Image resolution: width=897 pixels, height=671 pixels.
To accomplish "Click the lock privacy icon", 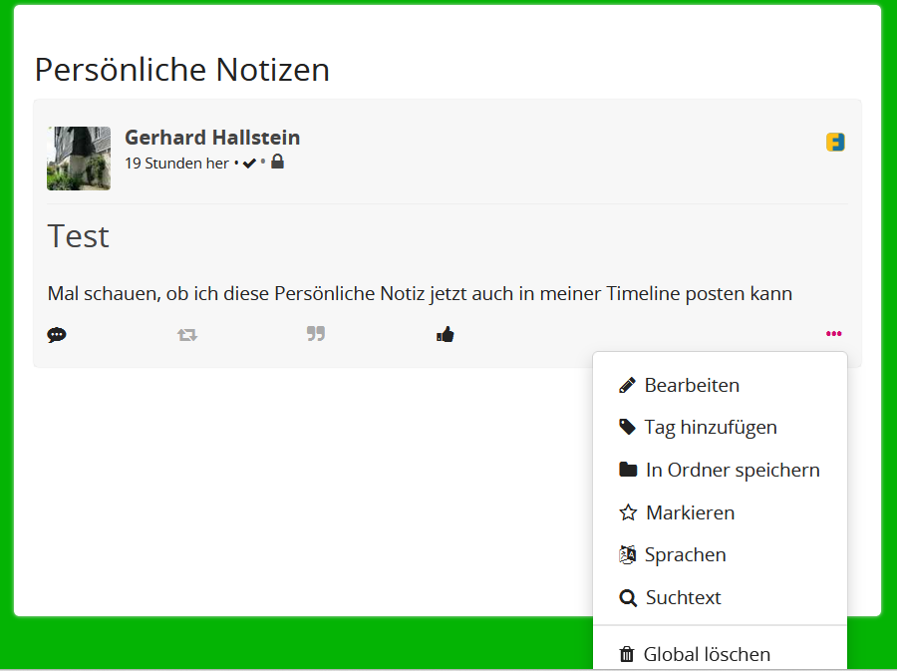I will tap(277, 162).
